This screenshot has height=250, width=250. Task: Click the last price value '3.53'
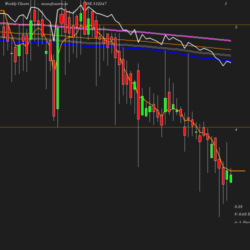(238, 206)
